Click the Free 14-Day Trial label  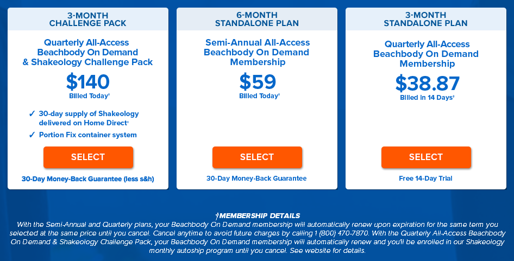pos(425,179)
